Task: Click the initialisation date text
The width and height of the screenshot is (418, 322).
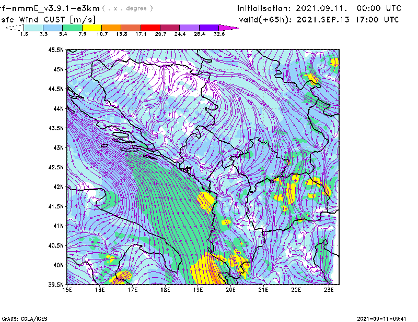Action: point(319,8)
